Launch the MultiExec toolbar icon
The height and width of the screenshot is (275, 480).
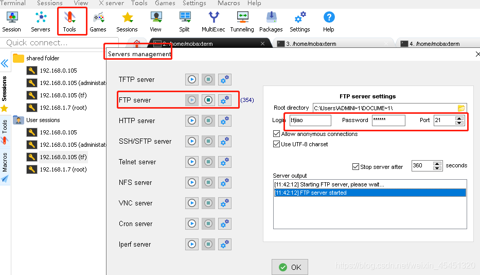pos(214,22)
